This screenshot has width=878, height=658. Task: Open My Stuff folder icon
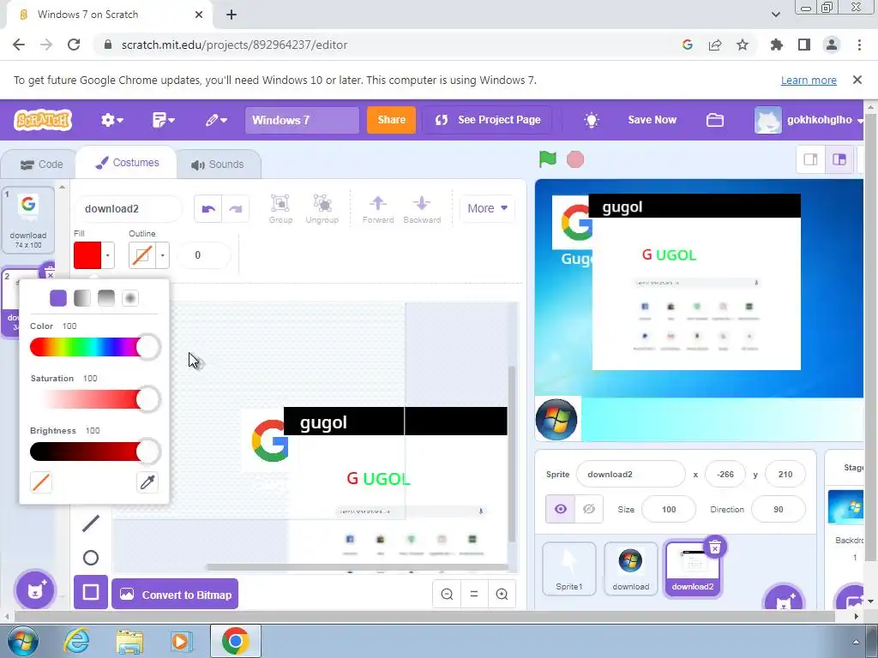click(714, 120)
